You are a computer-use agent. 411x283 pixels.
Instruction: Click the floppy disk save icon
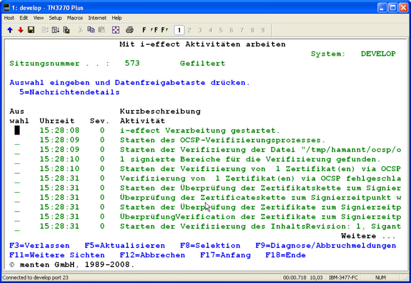tap(31, 30)
